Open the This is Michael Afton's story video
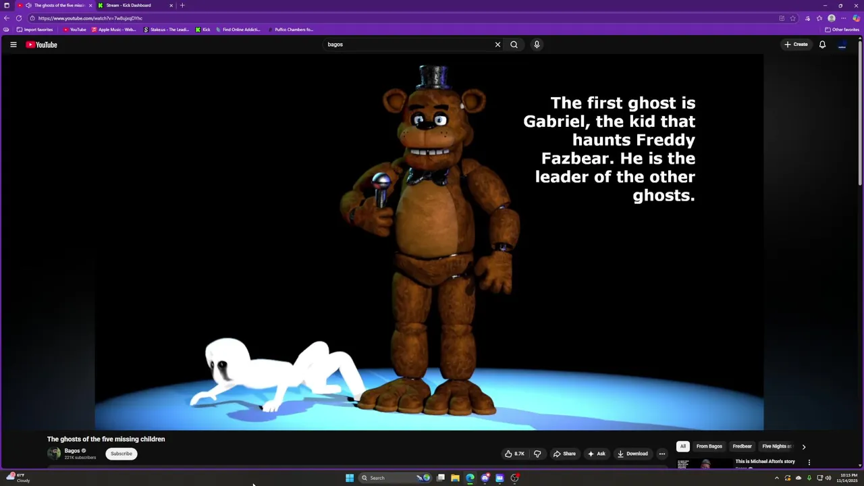The height and width of the screenshot is (486, 864). pyautogui.click(x=765, y=462)
